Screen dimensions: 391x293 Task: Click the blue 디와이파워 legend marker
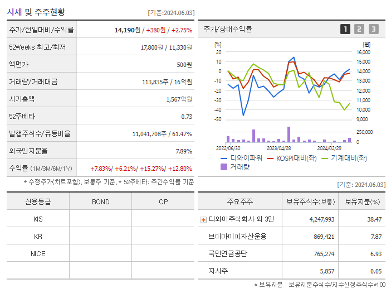[x=224, y=158]
